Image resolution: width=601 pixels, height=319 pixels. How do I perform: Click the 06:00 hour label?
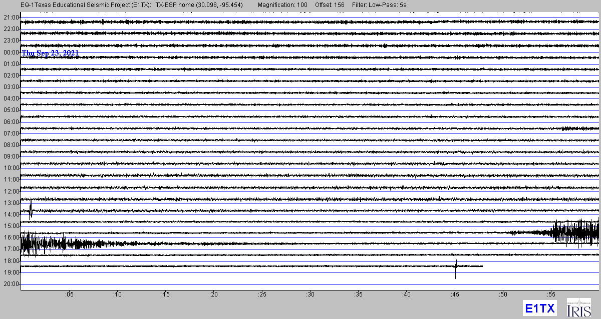(x=11, y=122)
